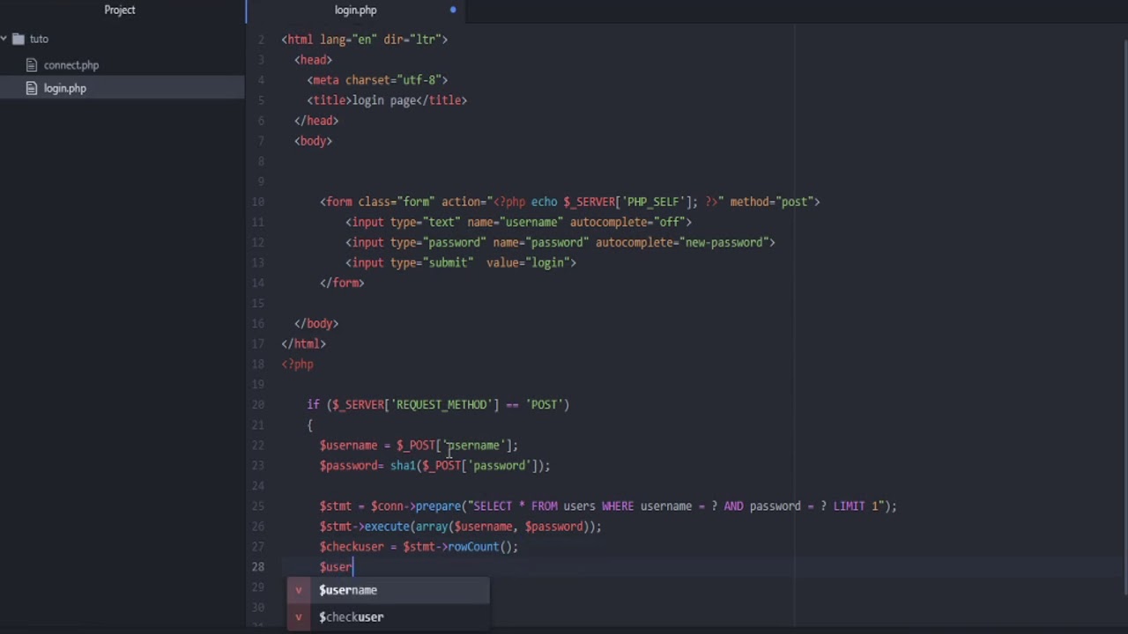Click the login.php file icon

[x=32, y=88]
